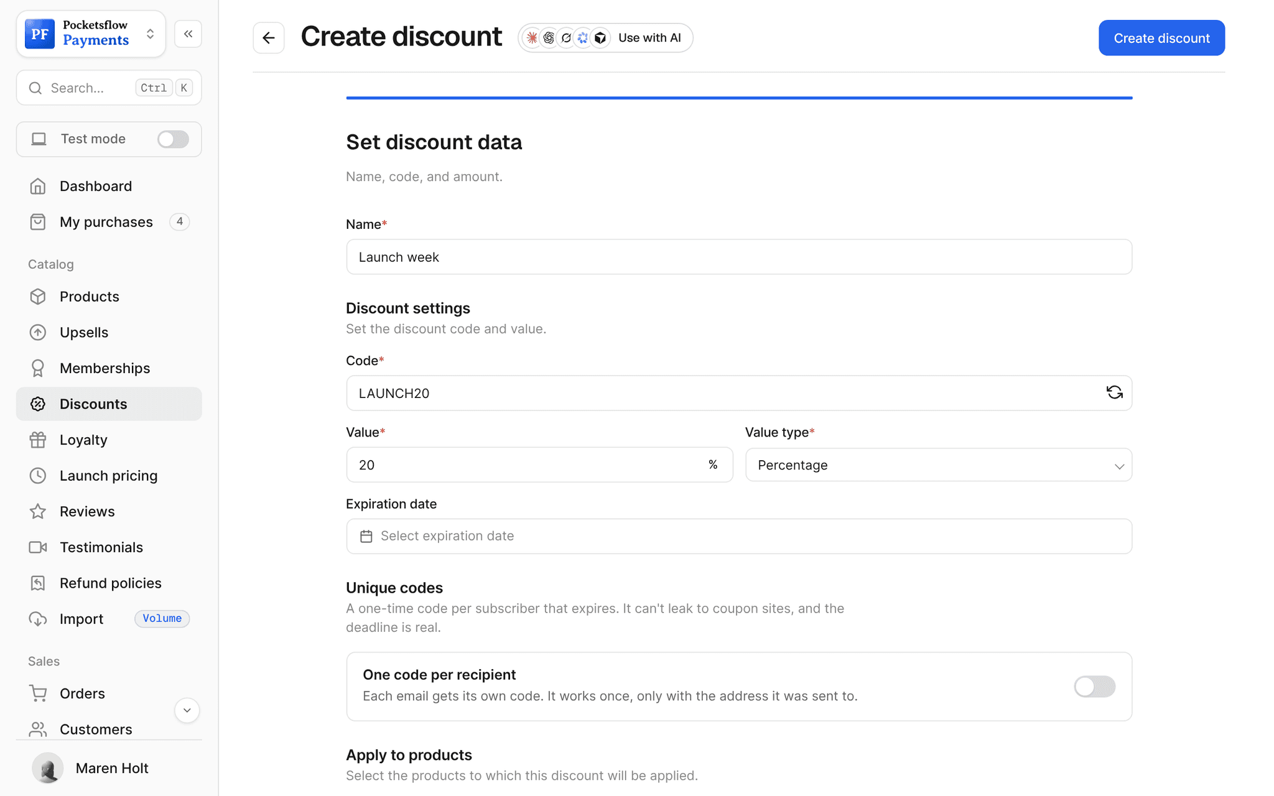1274x796 pixels.
Task: Open the Products page
Action: [109, 297]
